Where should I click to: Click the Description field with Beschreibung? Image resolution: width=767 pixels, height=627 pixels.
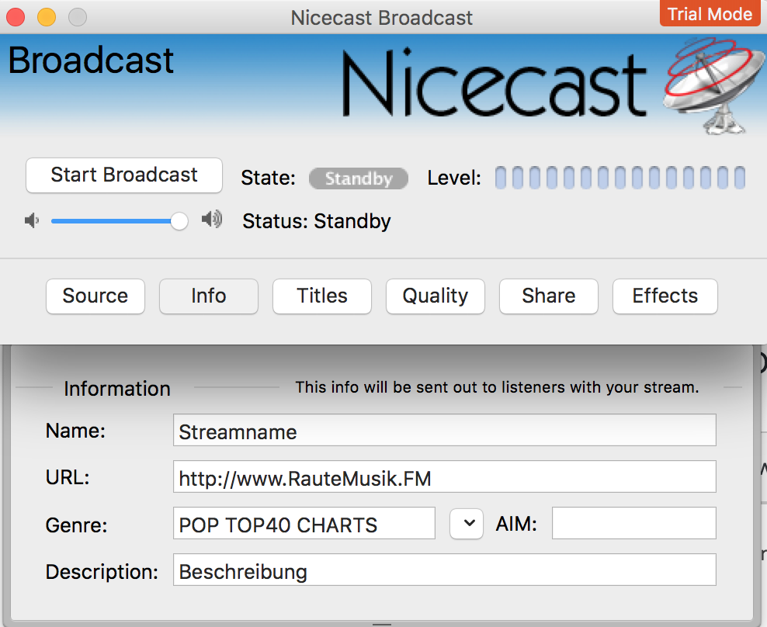444,570
